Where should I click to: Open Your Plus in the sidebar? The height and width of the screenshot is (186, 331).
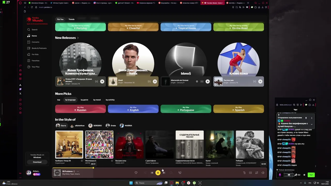33,67
